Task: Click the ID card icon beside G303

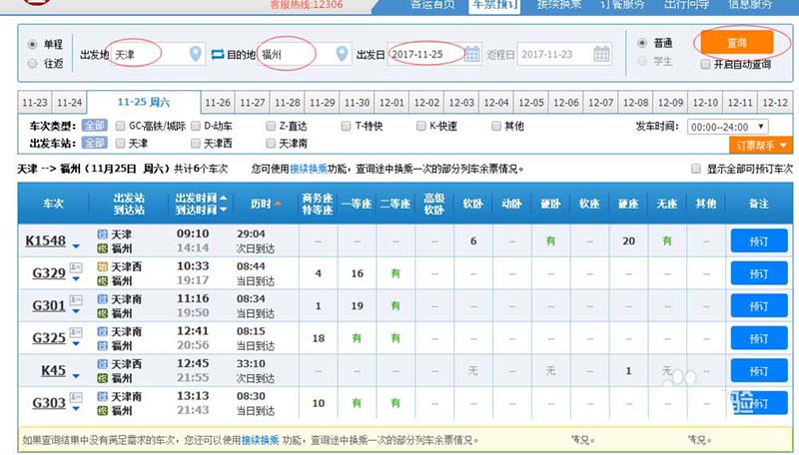Action: 76,396
